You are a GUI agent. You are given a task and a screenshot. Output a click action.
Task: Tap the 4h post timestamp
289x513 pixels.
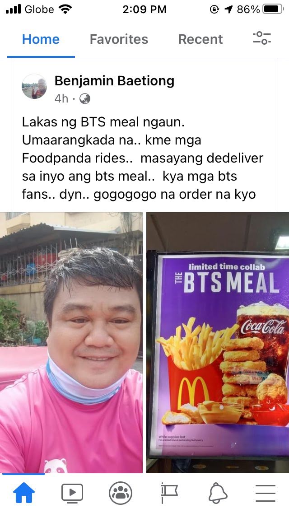[x=61, y=98]
